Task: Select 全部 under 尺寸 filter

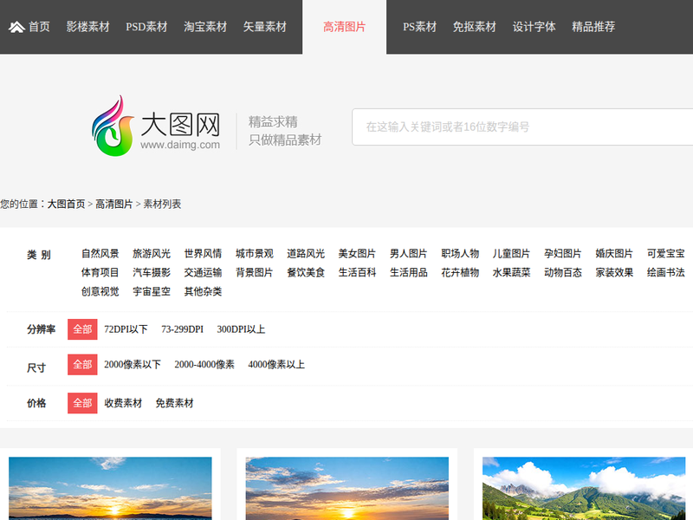Action: (82, 365)
